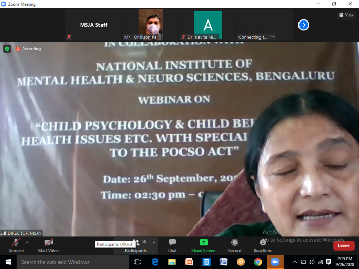359x269 pixels.
Task: Expand the arrow next to Participants
Action: tap(154, 242)
